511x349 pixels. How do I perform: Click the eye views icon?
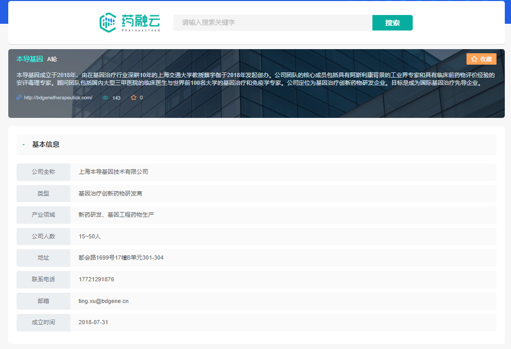point(106,98)
